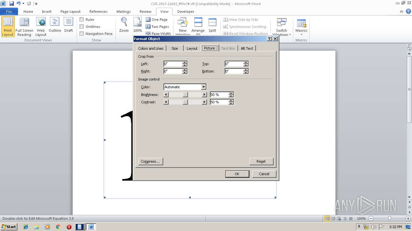Screen dimensions: 412x231
Task: Show Two Pages zoom
Action: click(x=157, y=27)
